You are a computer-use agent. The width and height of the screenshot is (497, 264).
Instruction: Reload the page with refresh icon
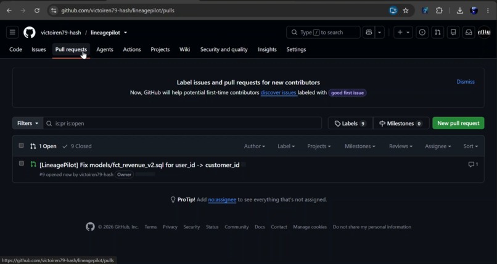(x=37, y=10)
